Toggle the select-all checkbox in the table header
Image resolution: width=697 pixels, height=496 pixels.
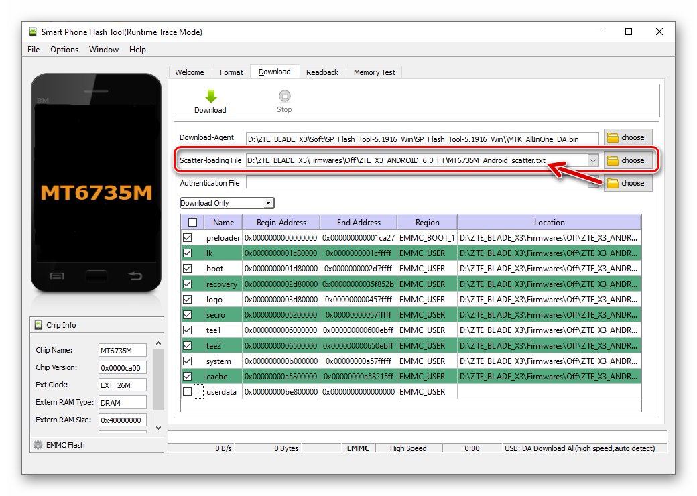tap(192, 223)
